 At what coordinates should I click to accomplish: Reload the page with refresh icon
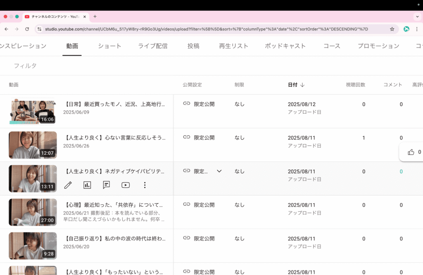point(27,29)
